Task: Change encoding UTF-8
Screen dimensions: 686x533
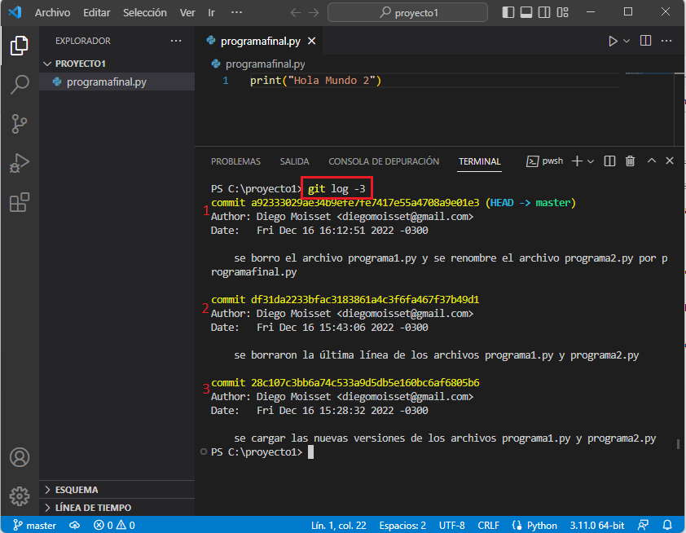Action: point(451,525)
